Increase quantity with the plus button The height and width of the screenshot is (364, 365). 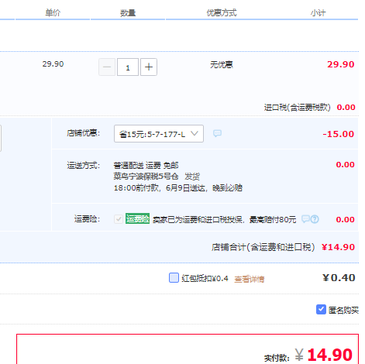(x=149, y=67)
